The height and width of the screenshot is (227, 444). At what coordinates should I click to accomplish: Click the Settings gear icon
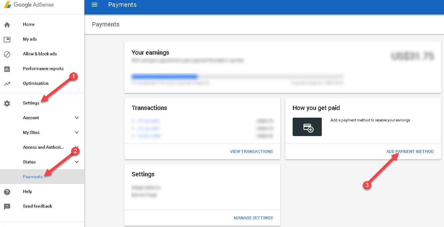click(7, 103)
